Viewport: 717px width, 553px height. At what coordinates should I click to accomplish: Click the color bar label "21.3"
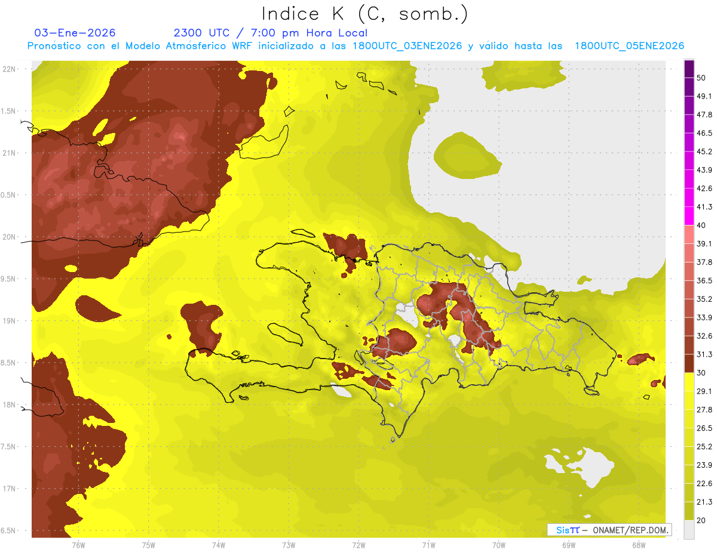pos(704,502)
